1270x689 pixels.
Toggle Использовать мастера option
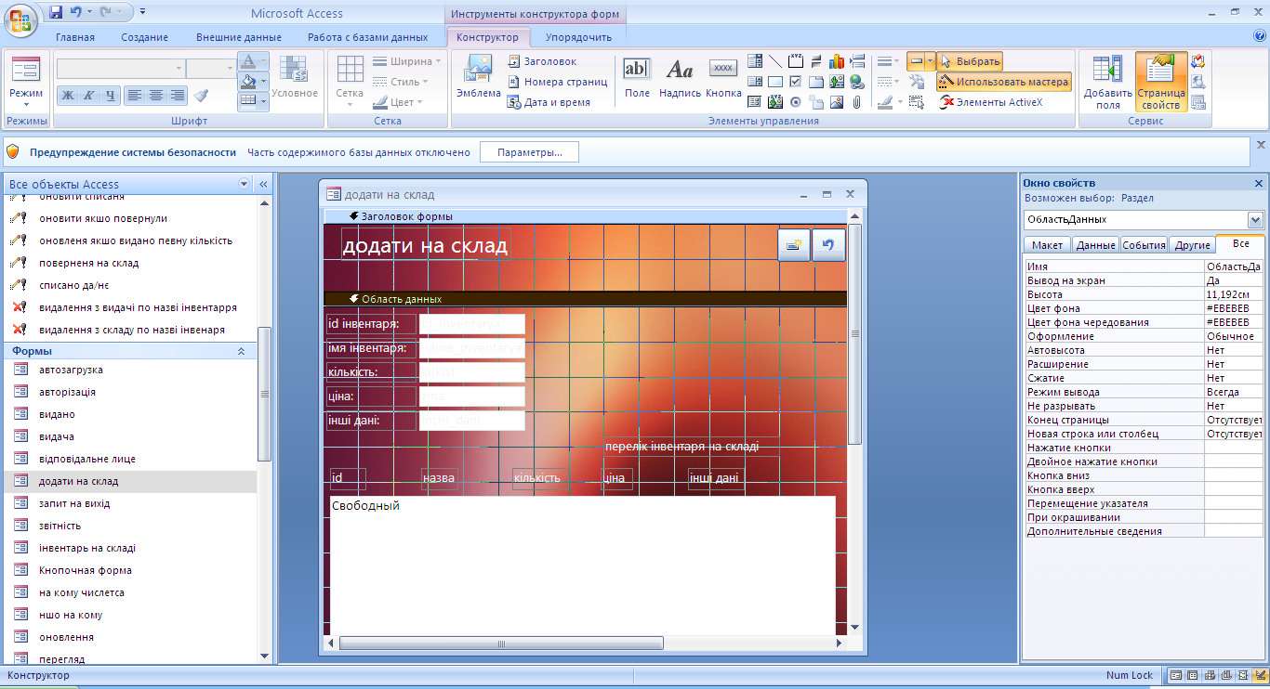[1004, 82]
